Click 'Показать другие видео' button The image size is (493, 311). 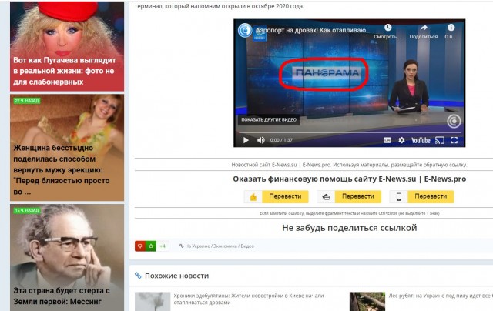coord(269,119)
